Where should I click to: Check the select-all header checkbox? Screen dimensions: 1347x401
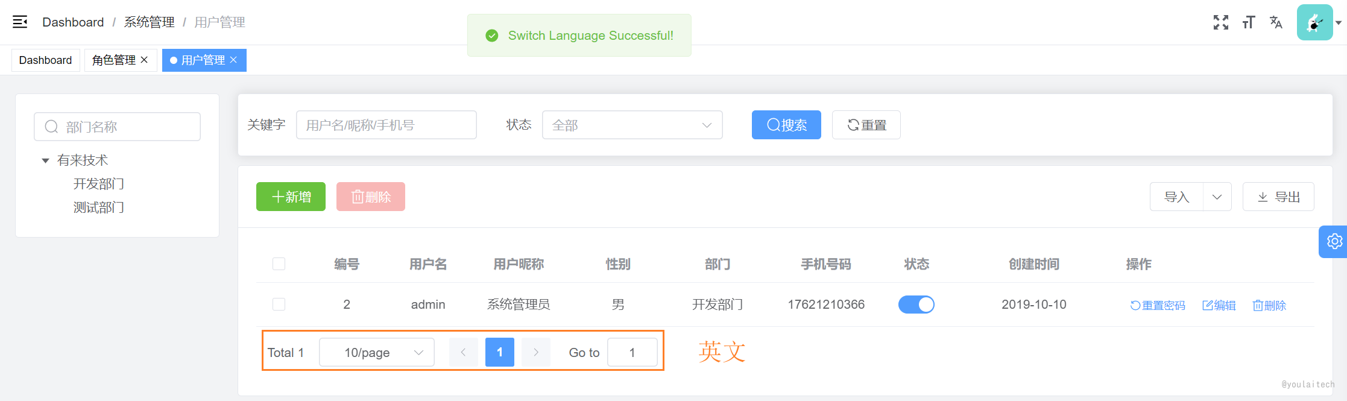(x=279, y=264)
